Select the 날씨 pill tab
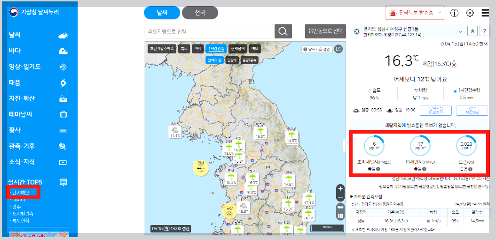This screenshot has width=496, height=240. [x=162, y=13]
